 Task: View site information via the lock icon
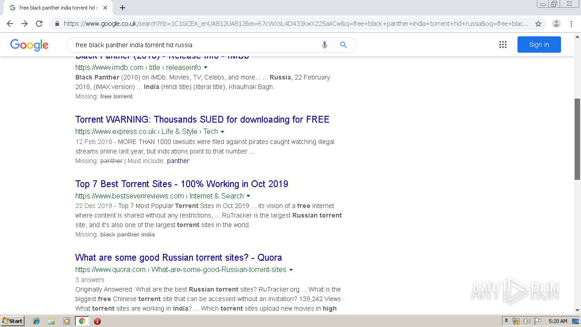point(57,24)
